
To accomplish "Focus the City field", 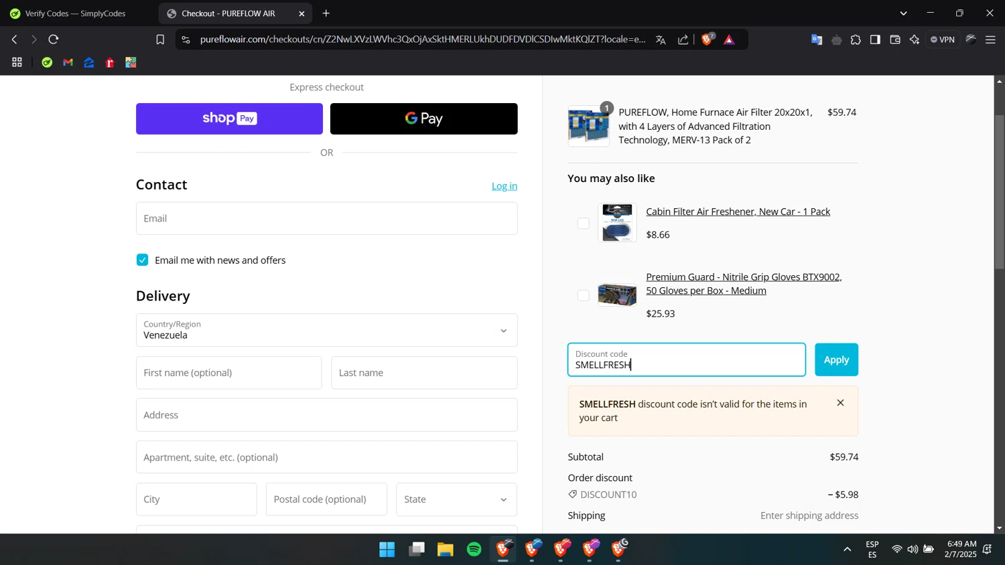I will pos(196,499).
